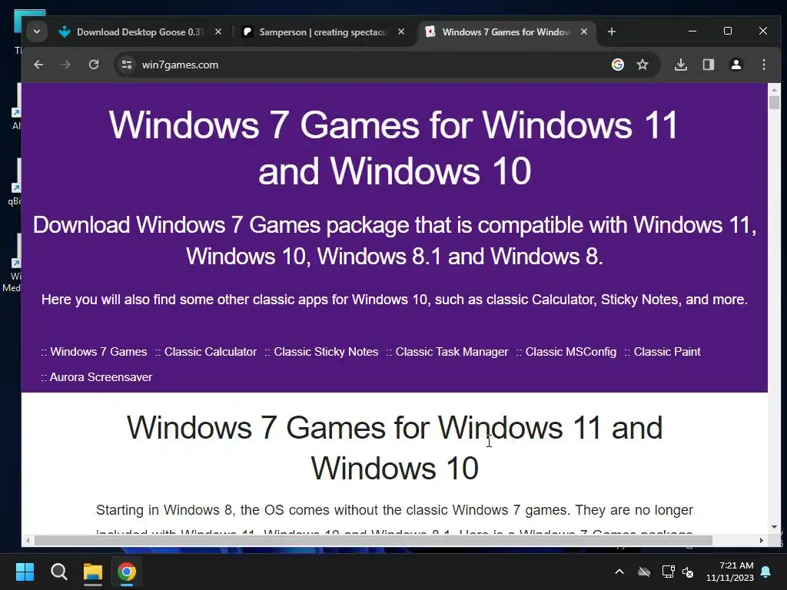
Task: Open the Classic Paint link
Action: [667, 352]
